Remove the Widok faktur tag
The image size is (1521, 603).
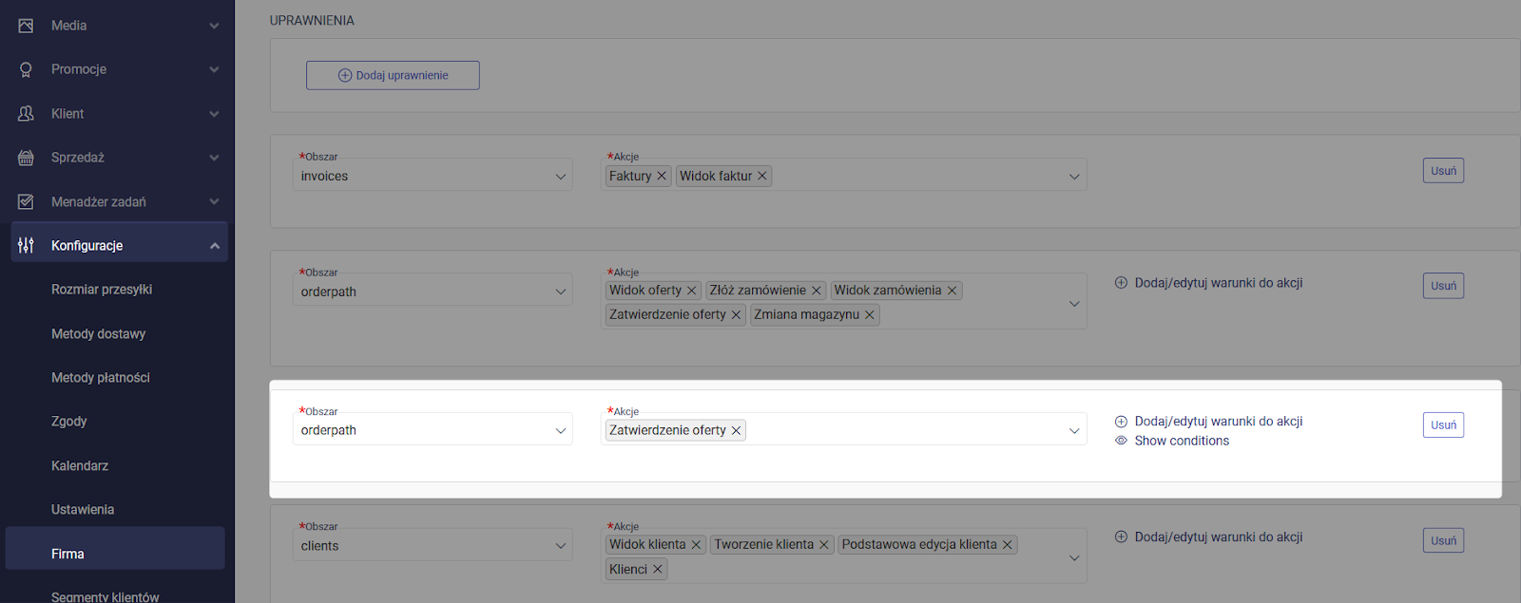point(761,176)
